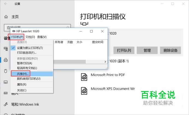Select Microsoft XPS Document Writer printer
Image resolution: width=189 pixels, height=115 pixels.
coord(113,89)
